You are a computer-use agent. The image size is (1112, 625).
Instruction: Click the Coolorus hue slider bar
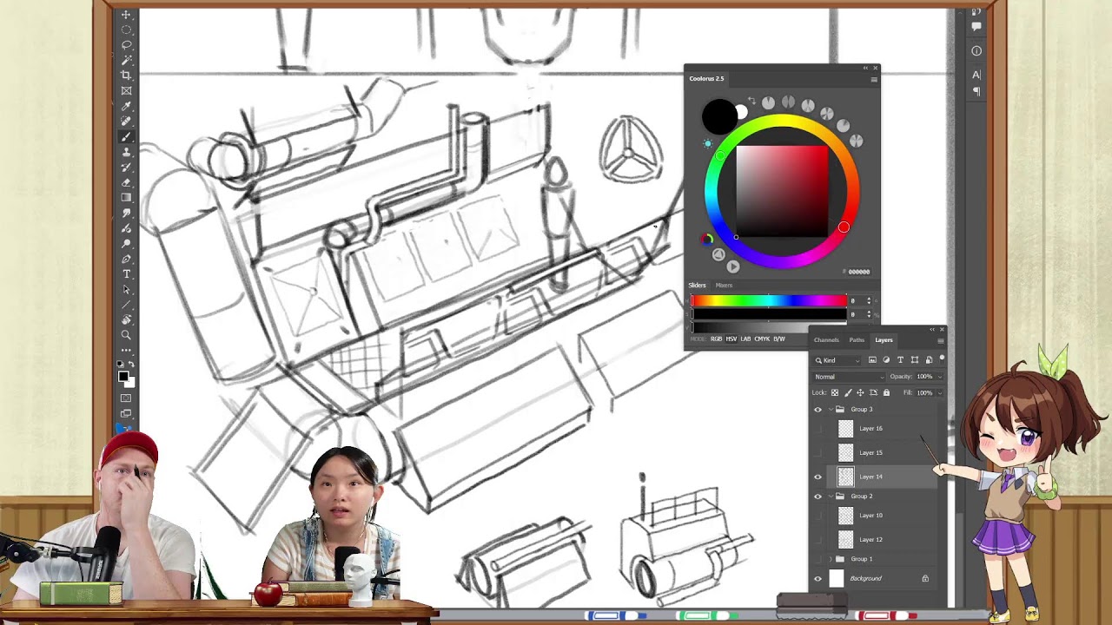[x=769, y=300]
